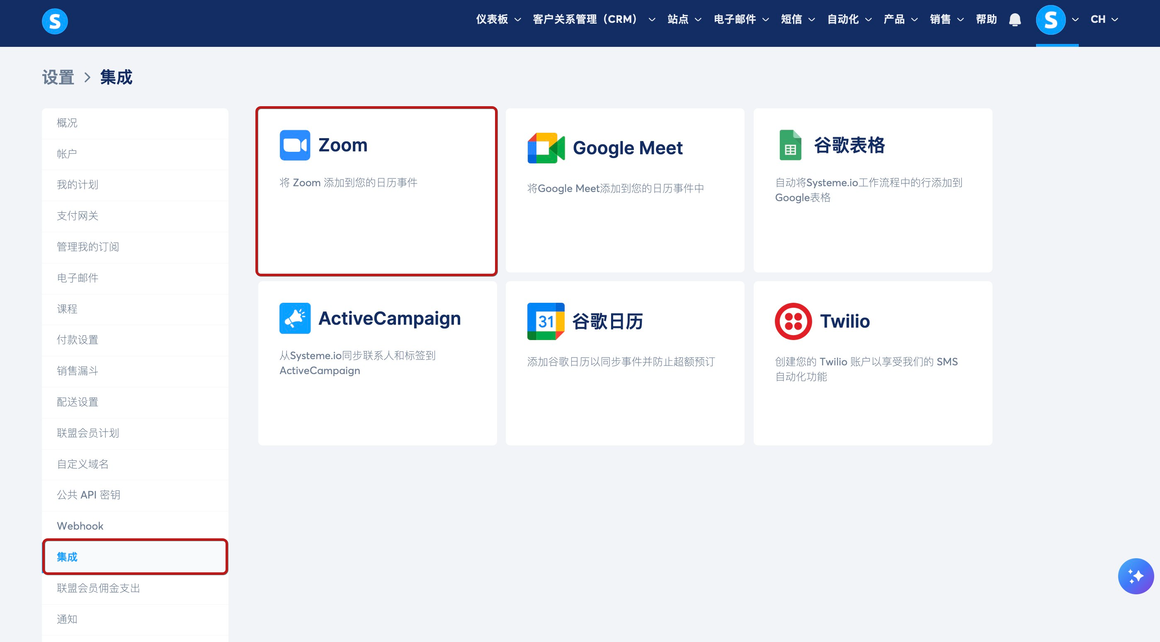
Task: Click the Google Calendar 31 icon
Action: pos(546,321)
